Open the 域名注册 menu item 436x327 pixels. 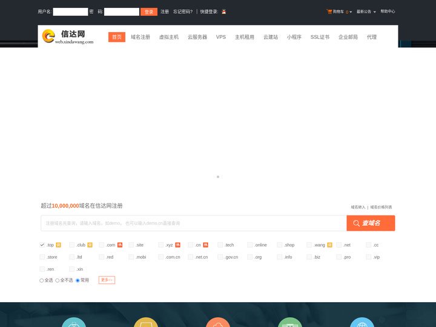140,37
